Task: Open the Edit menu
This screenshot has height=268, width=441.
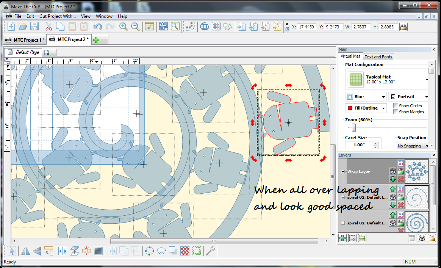Action: tap(30, 16)
